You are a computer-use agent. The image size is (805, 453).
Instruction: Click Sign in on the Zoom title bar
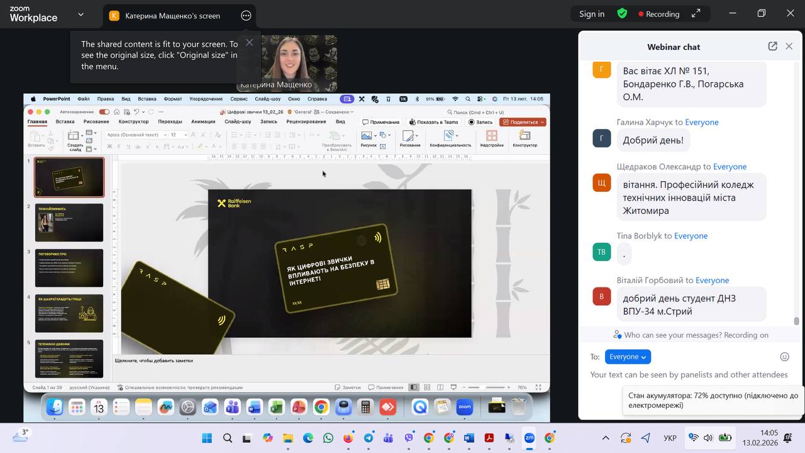tap(591, 14)
